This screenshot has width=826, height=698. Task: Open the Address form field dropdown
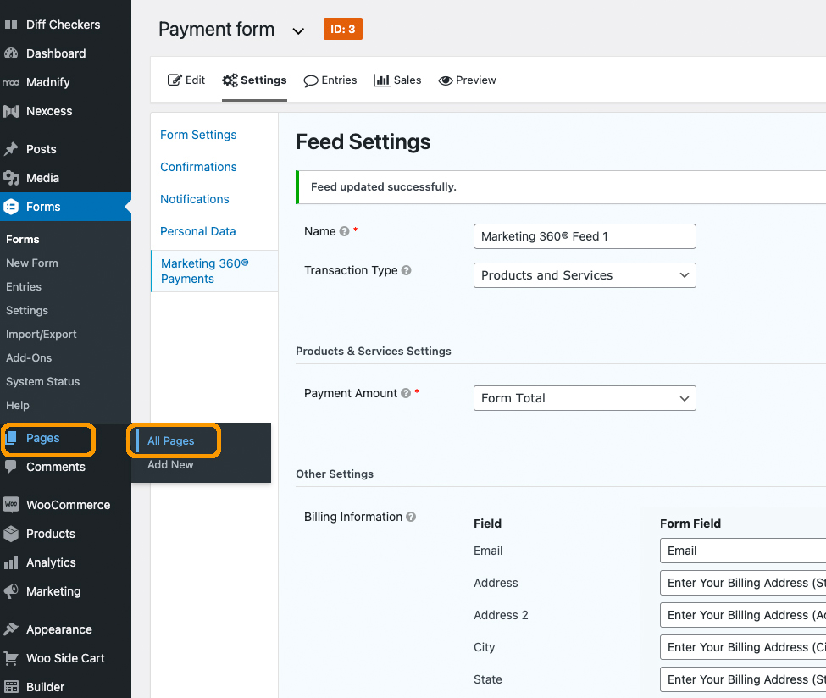743,583
